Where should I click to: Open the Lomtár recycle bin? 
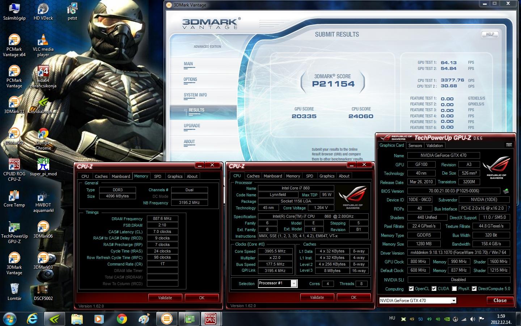14,292
